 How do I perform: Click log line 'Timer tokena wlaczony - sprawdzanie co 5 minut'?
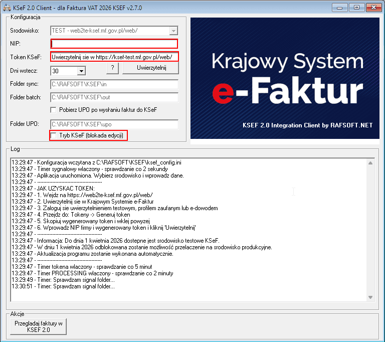coord(82,267)
